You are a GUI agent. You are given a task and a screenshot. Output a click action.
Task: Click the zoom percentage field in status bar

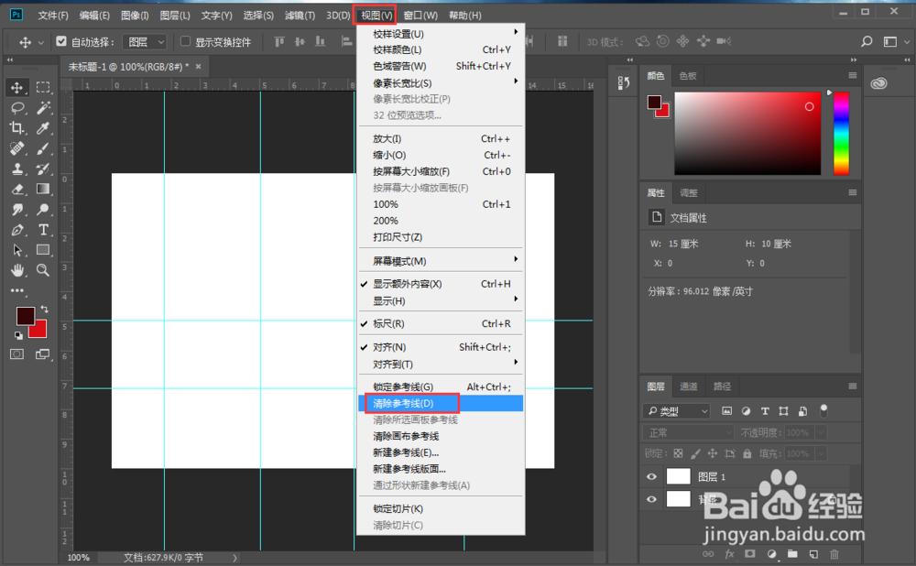point(78,557)
